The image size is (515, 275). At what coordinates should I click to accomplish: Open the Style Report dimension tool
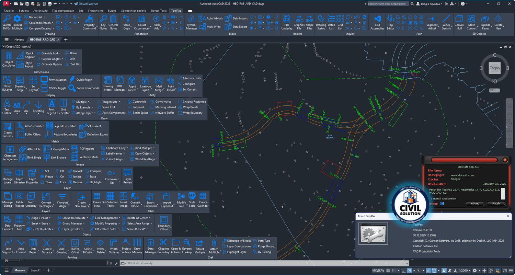click(25, 64)
